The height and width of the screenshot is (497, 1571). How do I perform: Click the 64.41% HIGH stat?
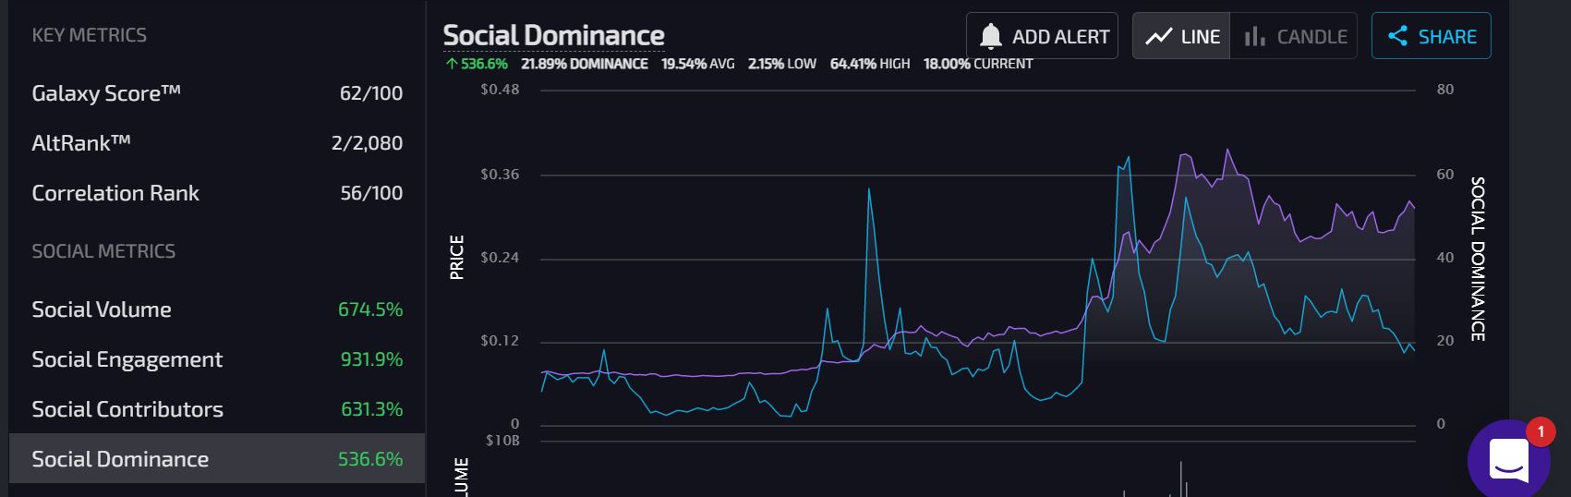coord(869,64)
